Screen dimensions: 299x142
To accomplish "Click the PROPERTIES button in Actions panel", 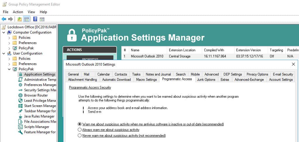I will click(x=90, y=58).
